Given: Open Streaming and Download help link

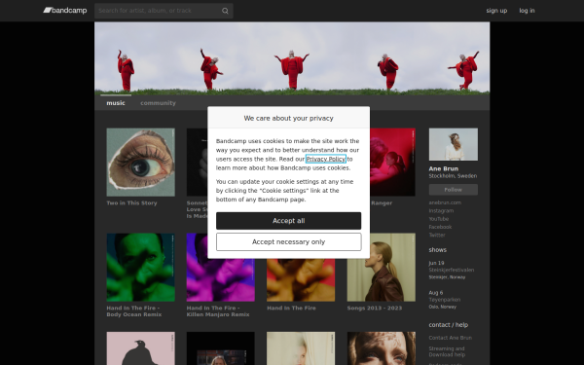Looking at the screenshot, I should [447, 351].
